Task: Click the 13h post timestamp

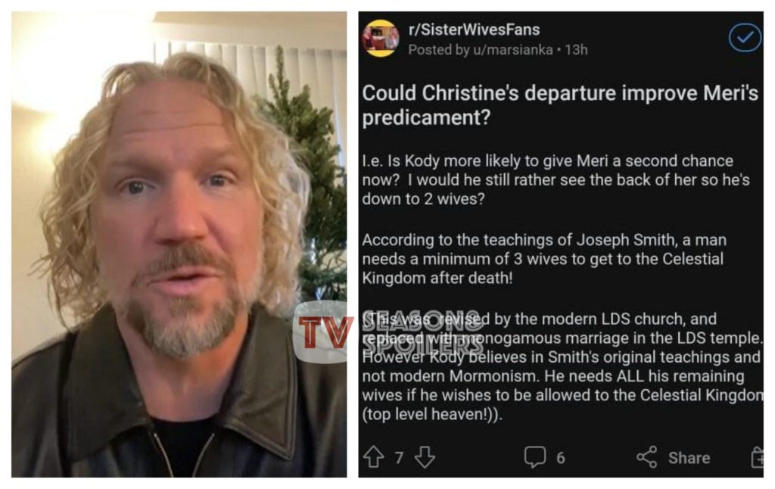Action: click(x=576, y=50)
